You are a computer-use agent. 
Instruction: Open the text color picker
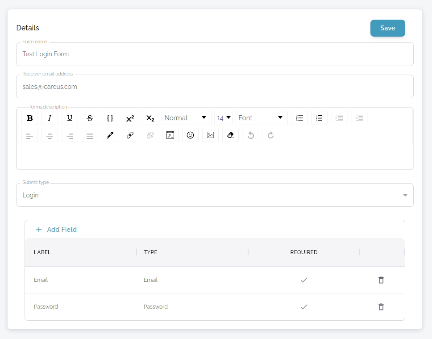pyautogui.click(x=110, y=135)
